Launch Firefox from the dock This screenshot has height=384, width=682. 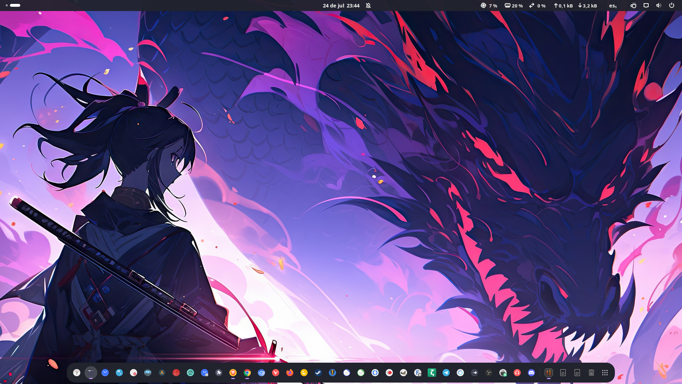click(290, 373)
